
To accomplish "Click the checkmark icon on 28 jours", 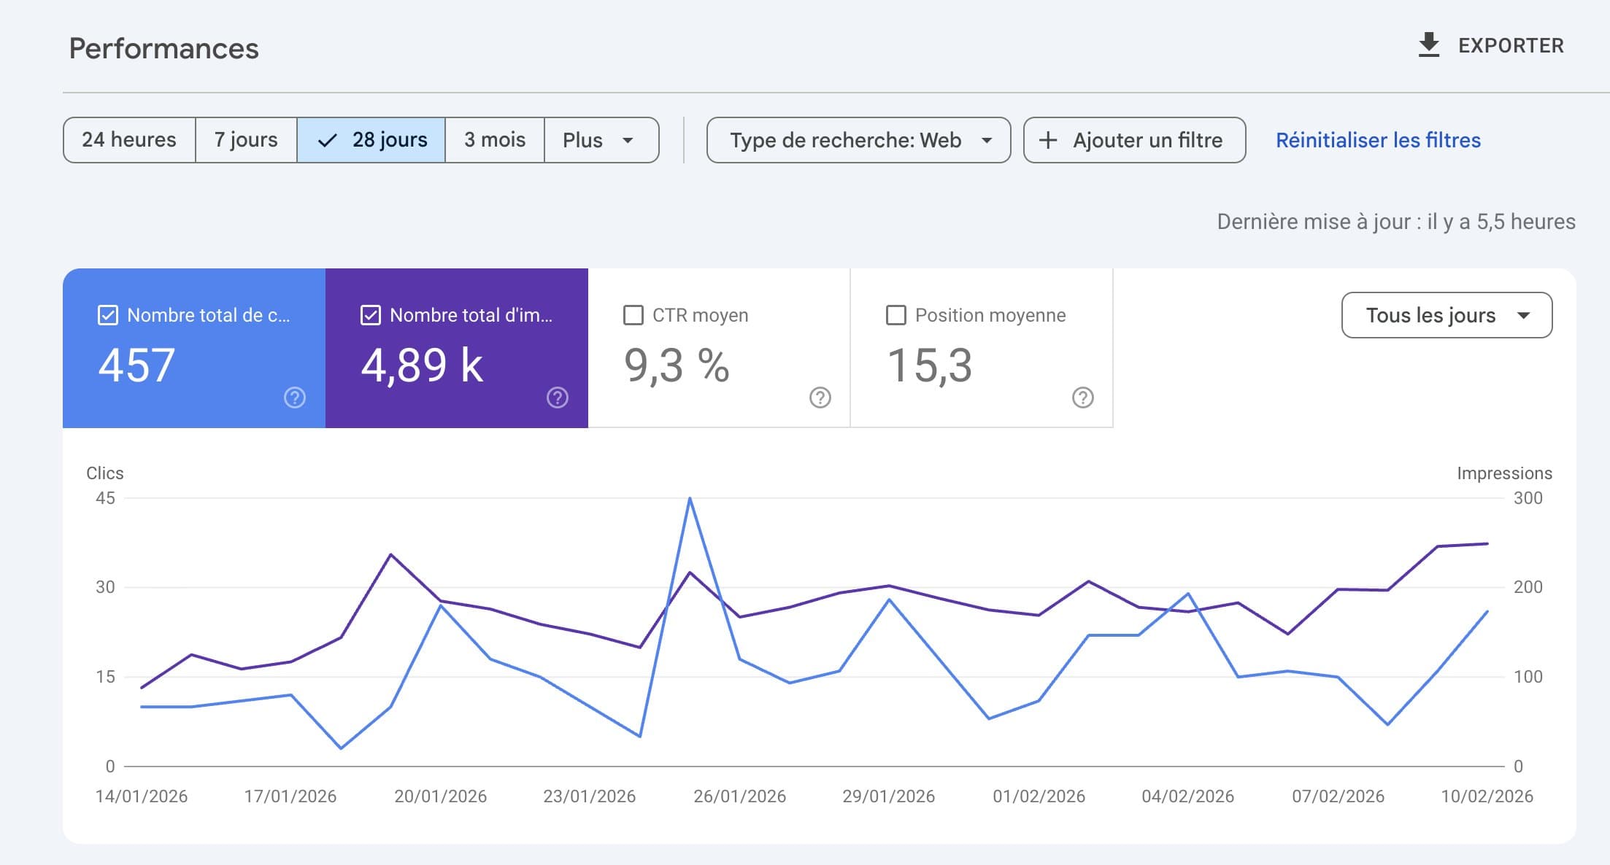I will click(328, 140).
